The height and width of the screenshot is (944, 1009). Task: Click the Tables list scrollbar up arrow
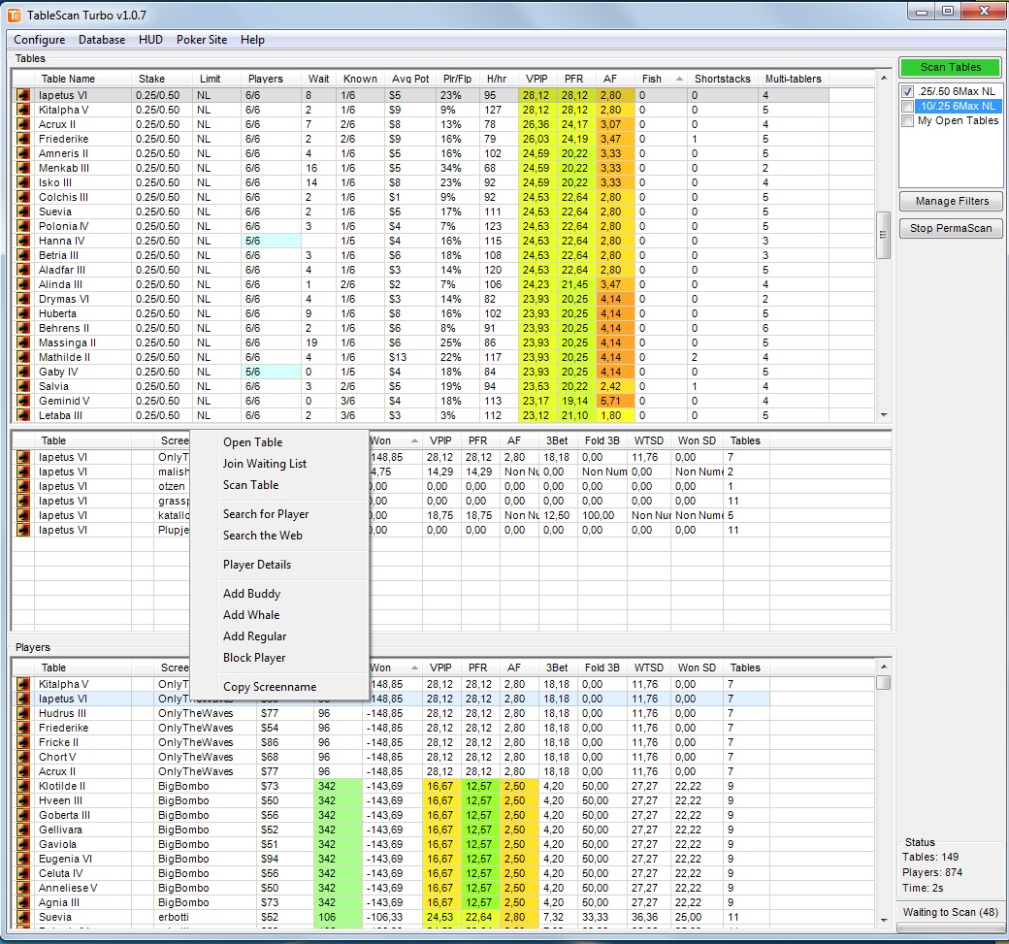coord(884,78)
